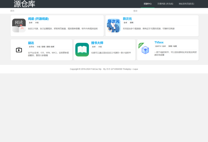Screen dimensions: 208x142
Task: Go to 地址发布页(防丢) in the navigation
Action: (x=186, y=4)
